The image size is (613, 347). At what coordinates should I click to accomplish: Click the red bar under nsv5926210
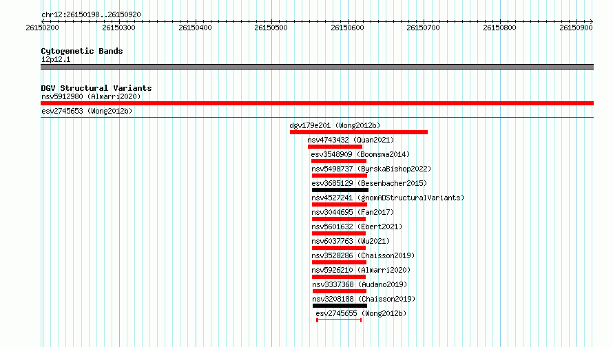(x=339, y=277)
